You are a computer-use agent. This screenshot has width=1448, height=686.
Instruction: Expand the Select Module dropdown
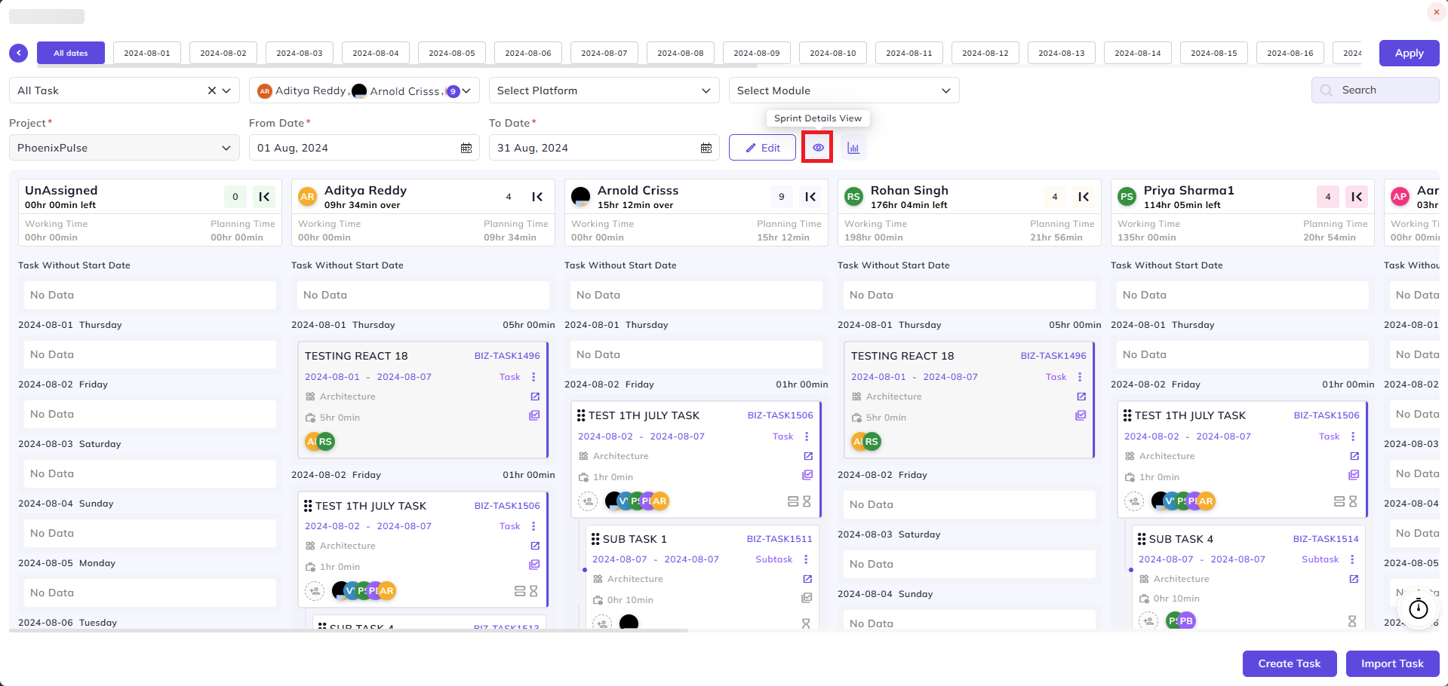(x=844, y=90)
